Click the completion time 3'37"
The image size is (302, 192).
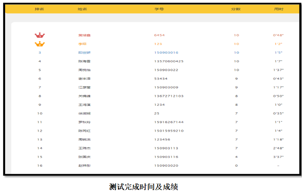(x=278, y=157)
